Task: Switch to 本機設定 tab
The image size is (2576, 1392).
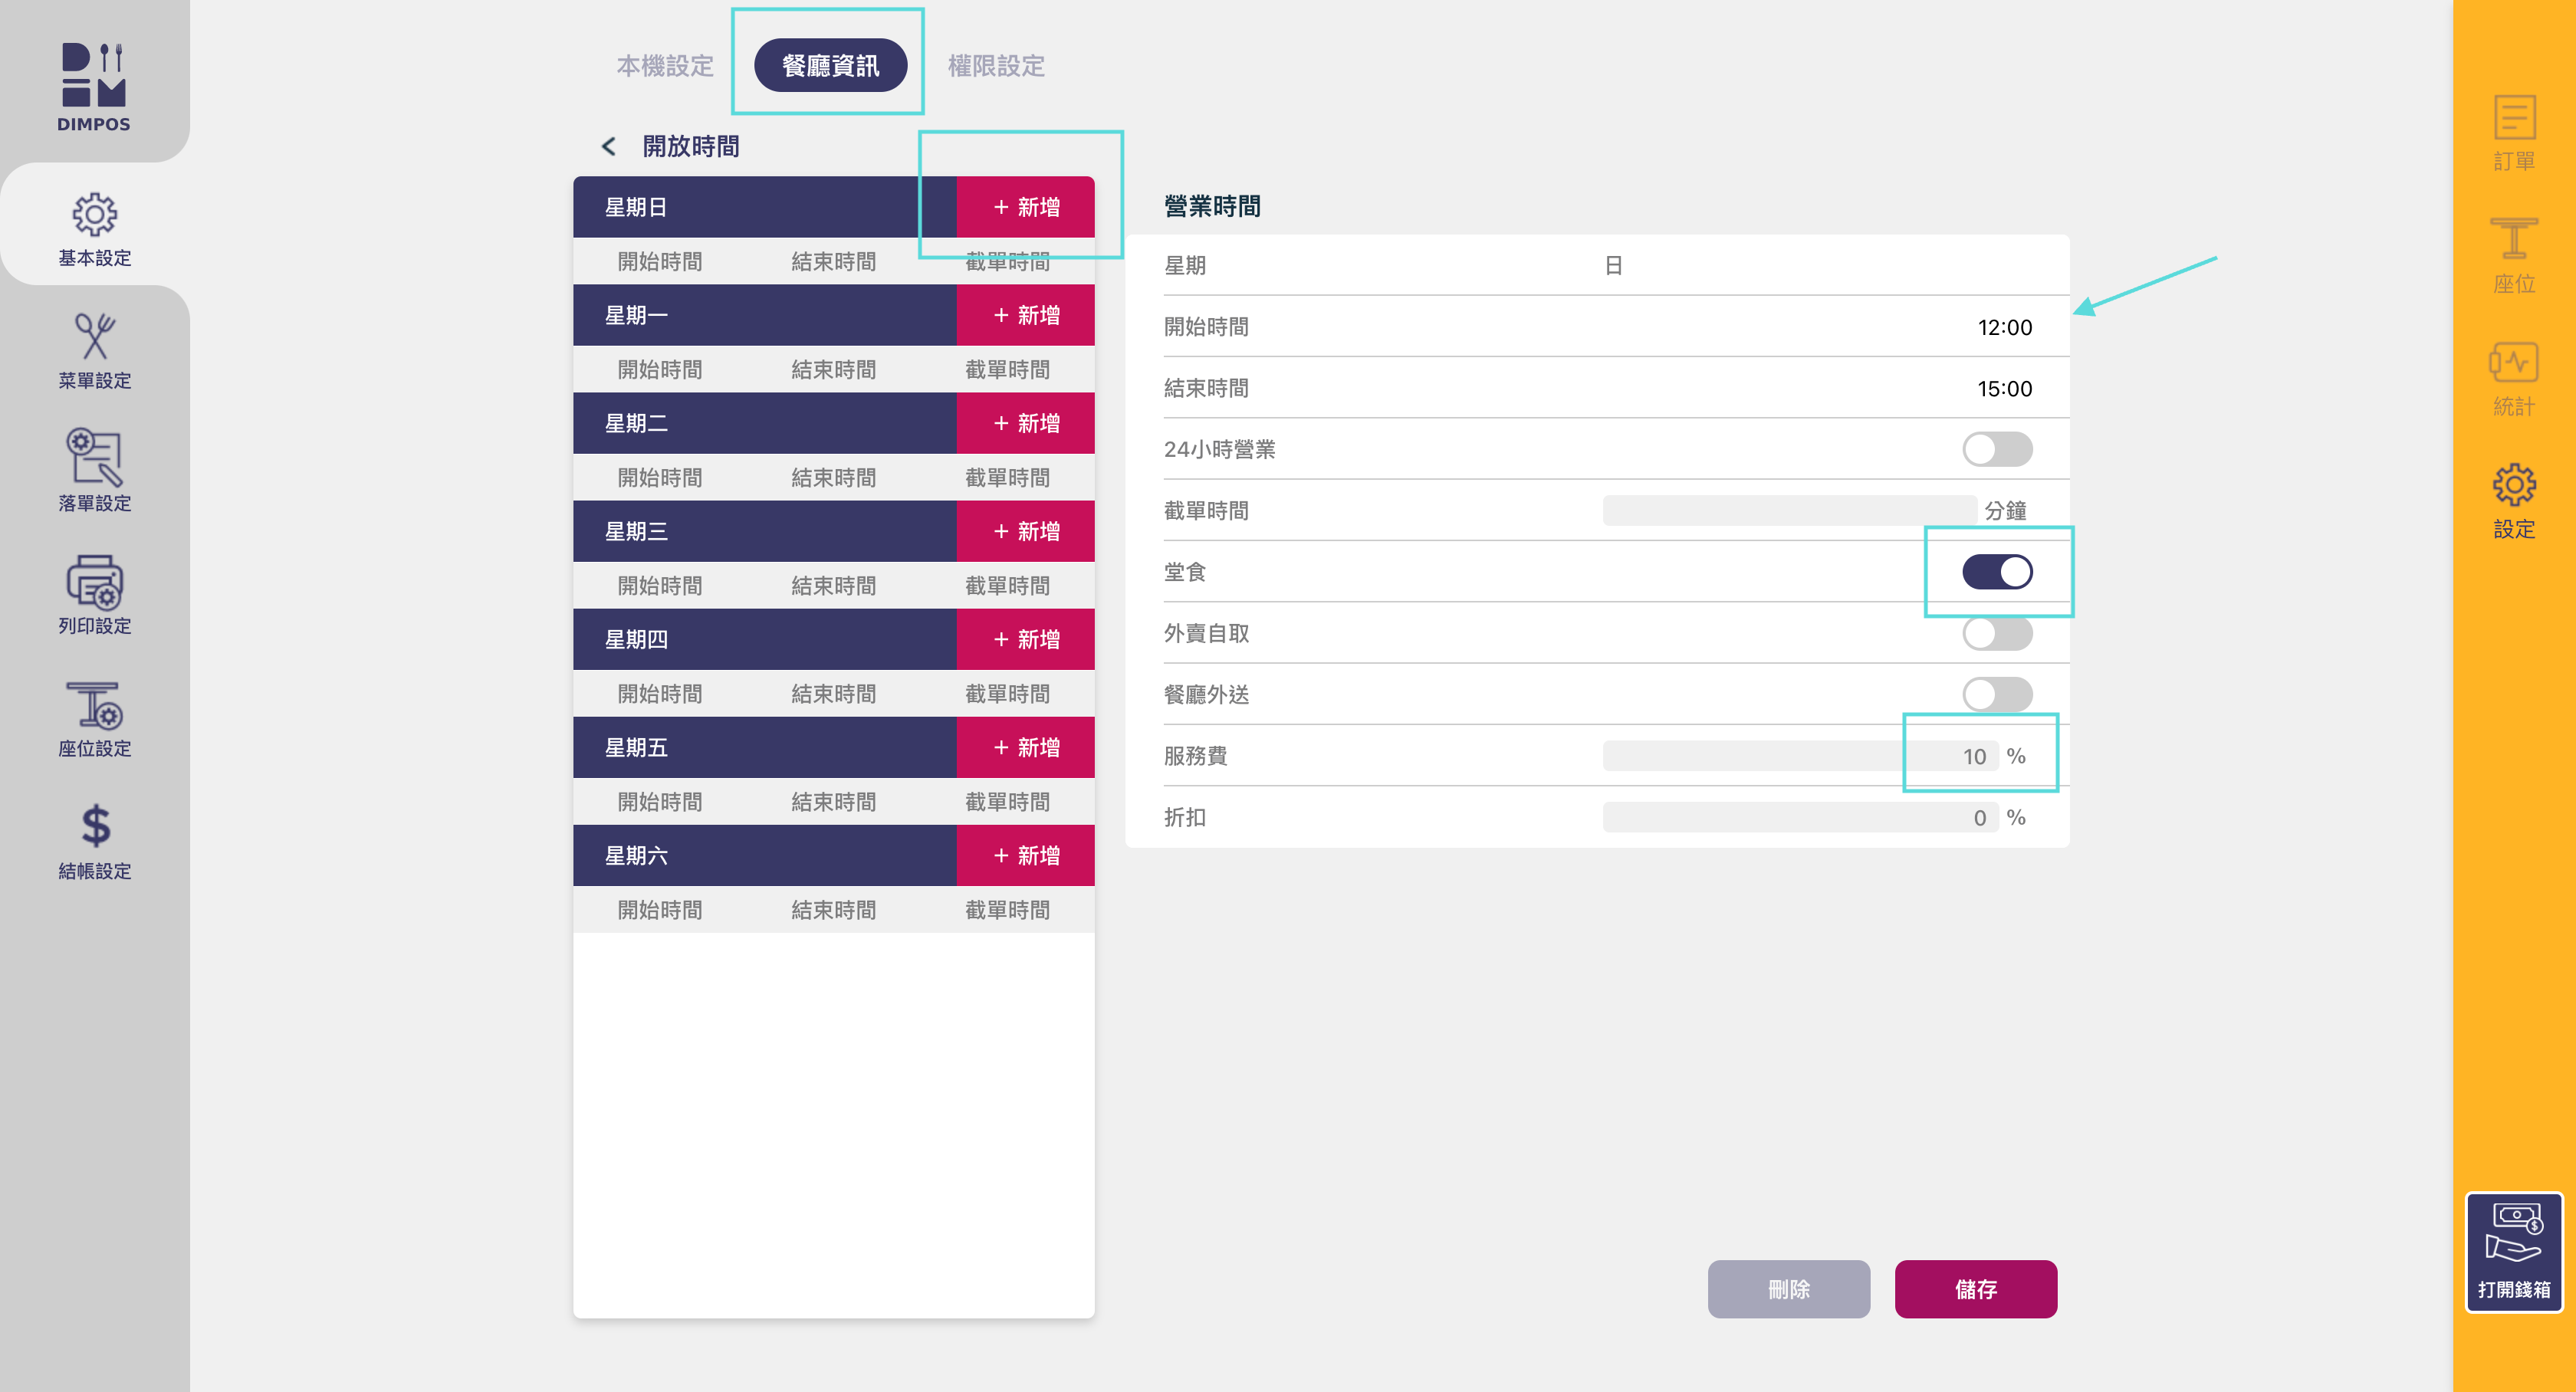Action: pyautogui.click(x=665, y=66)
